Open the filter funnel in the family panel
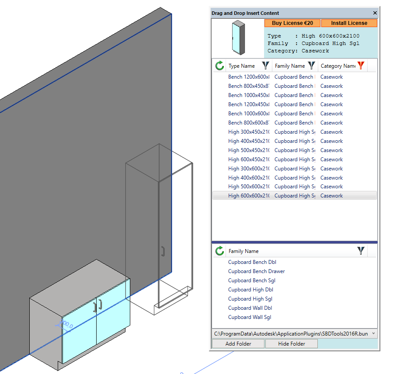Viewport: 393px width, 374px height. click(x=361, y=251)
